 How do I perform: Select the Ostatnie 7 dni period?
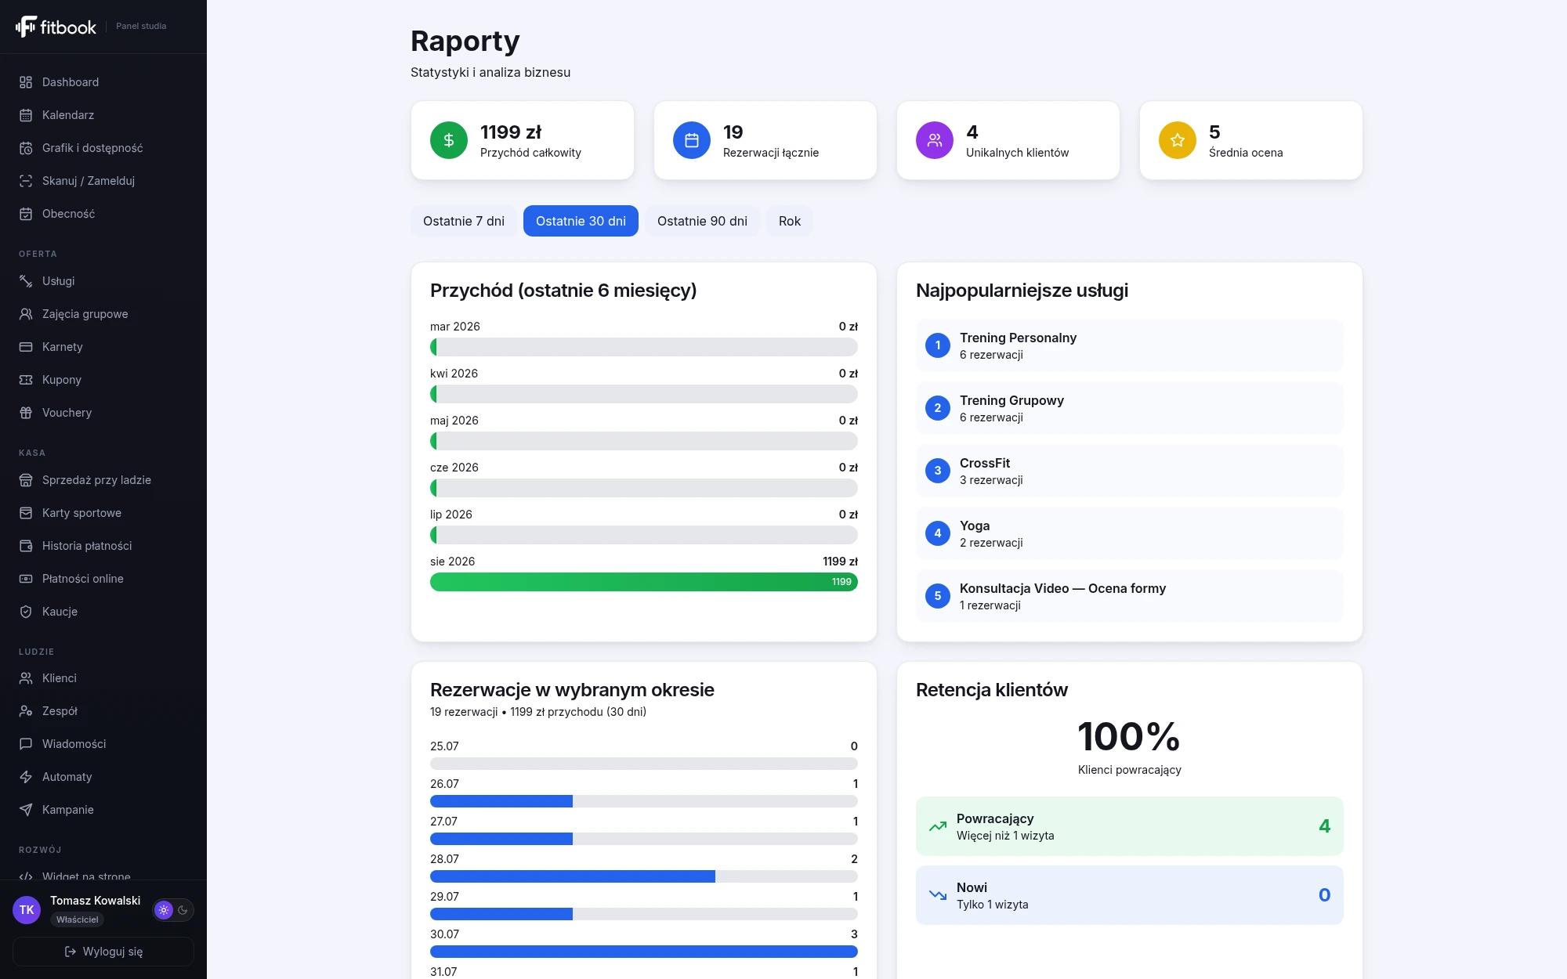click(x=464, y=221)
